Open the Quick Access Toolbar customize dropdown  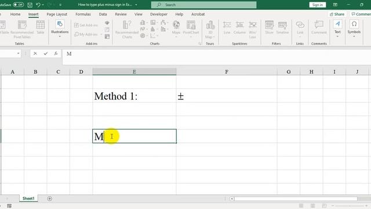click(x=60, y=5)
